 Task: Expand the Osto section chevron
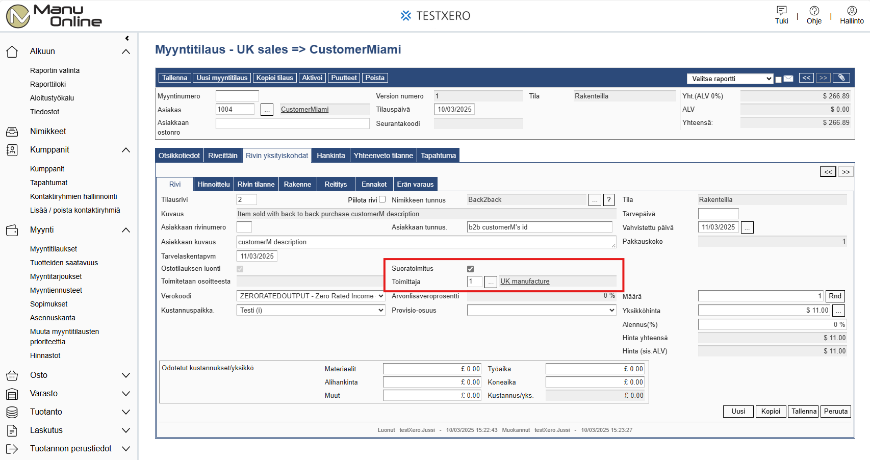point(126,375)
